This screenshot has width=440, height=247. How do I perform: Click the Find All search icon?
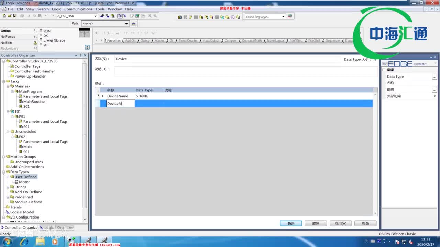click(113, 16)
